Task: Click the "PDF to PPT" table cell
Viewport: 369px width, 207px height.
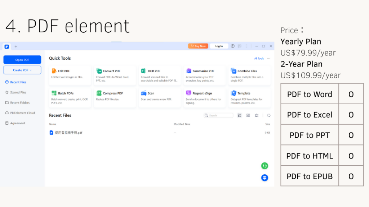Action: coord(310,135)
